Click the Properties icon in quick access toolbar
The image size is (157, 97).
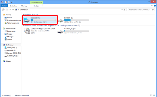tap(6, 2)
